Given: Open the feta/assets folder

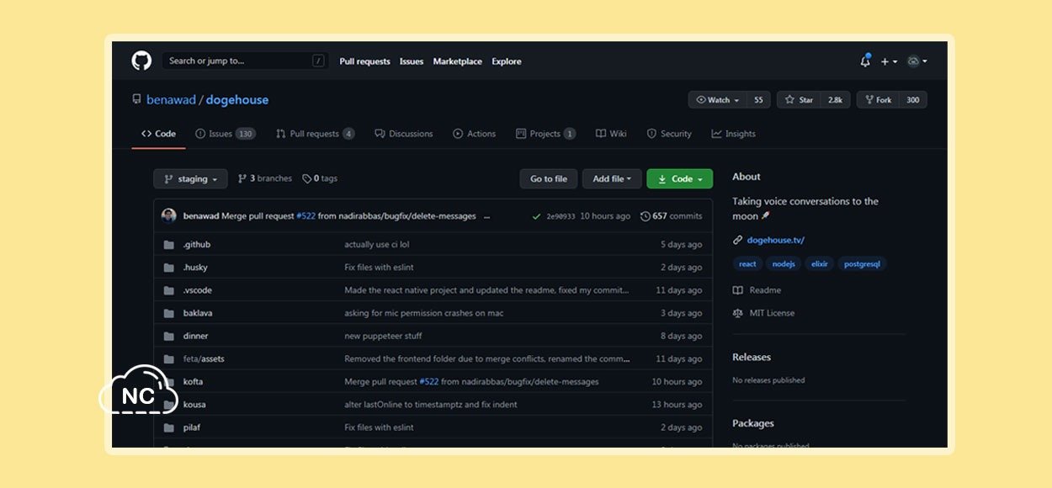Looking at the screenshot, I should [x=204, y=358].
